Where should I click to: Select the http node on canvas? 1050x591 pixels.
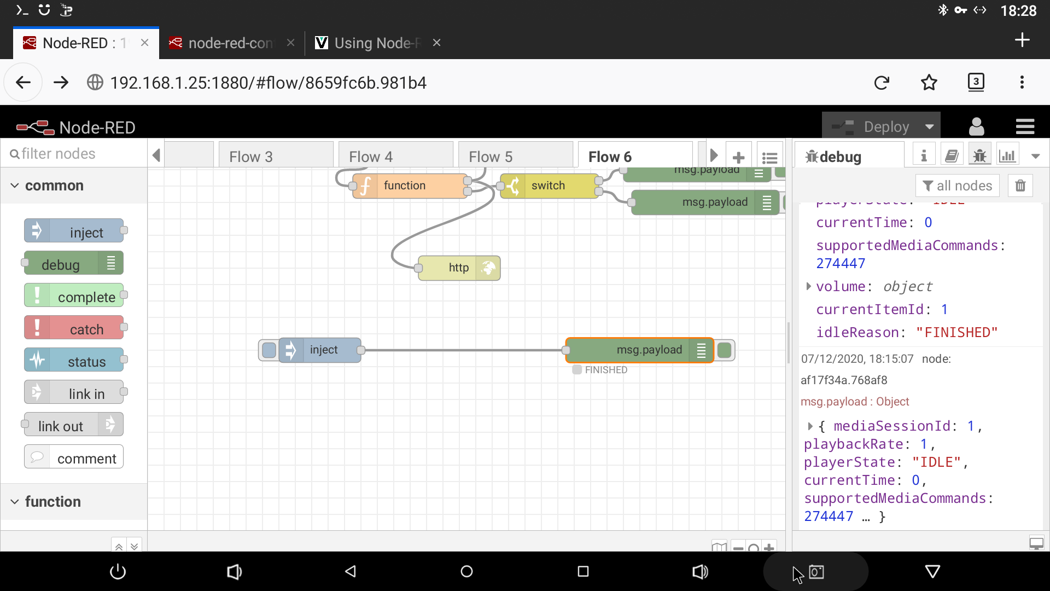(x=459, y=268)
